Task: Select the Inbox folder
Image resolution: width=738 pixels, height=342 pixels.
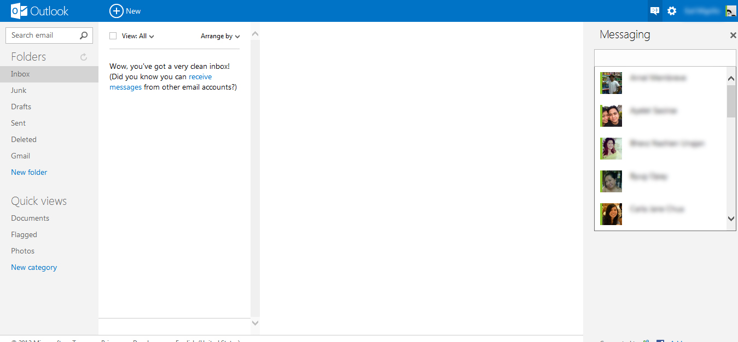Action: [49, 74]
